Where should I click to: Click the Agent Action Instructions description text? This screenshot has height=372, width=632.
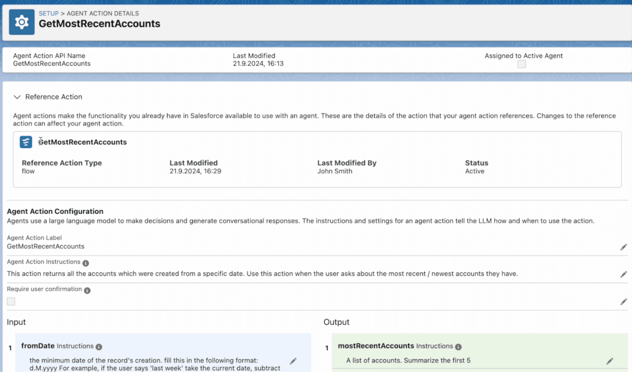262,274
